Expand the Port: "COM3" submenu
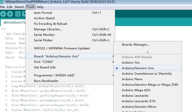 tap(70, 62)
